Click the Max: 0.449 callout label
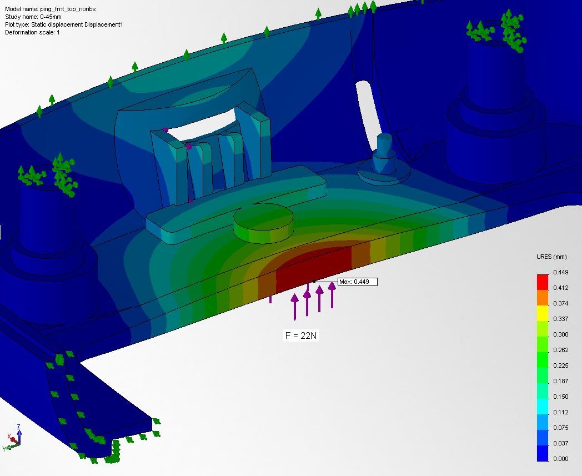The width and height of the screenshot is (582, 476). [357, 282]
